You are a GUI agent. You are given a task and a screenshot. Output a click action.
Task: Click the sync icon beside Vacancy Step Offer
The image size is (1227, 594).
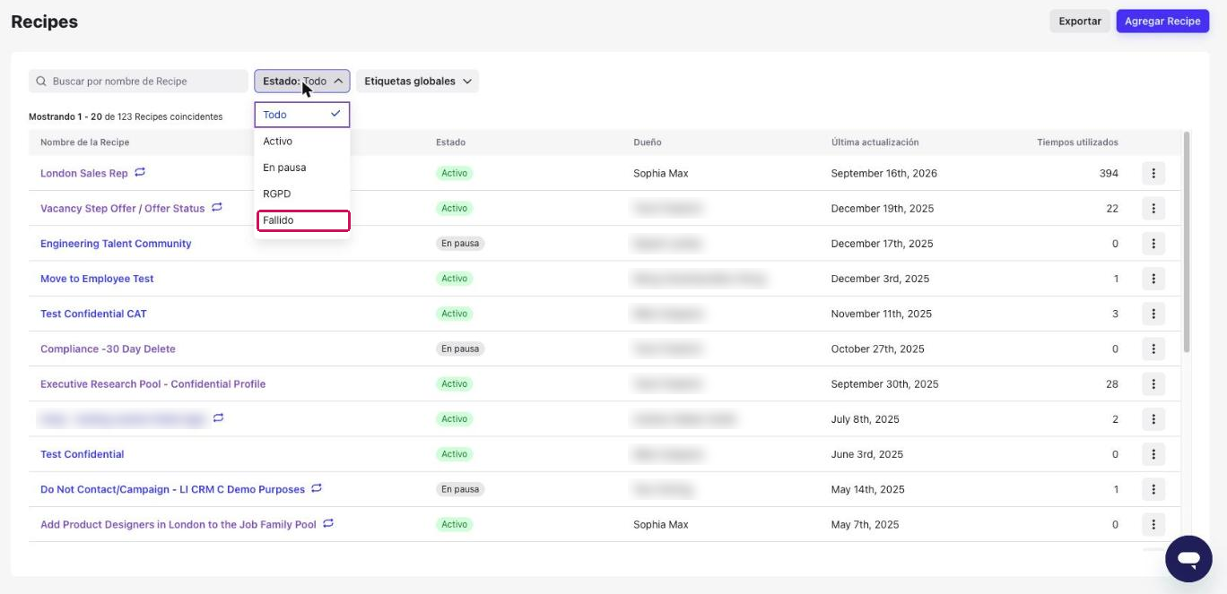click(x=217, y=208)
